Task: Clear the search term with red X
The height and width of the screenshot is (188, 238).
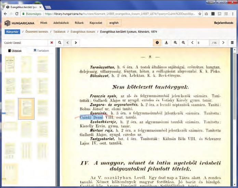Action: click(x=52, y=43)
